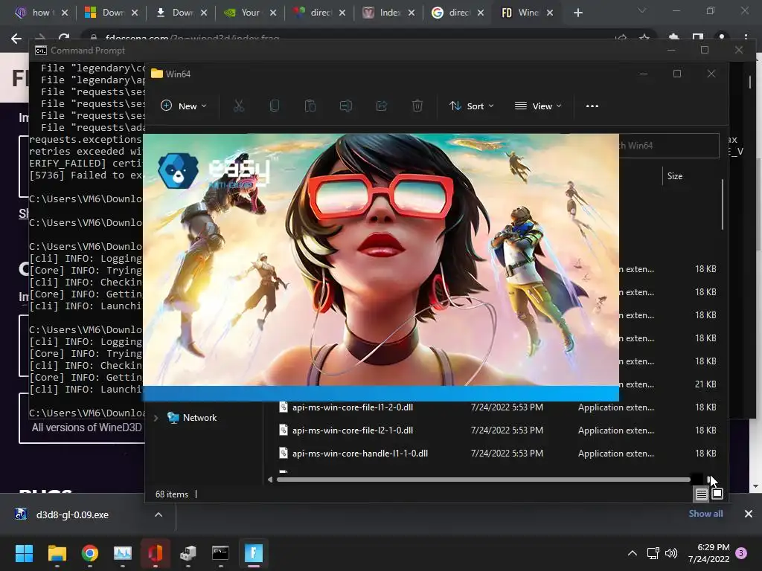
Task: Show hidden system tray icons
Action: 633,553
